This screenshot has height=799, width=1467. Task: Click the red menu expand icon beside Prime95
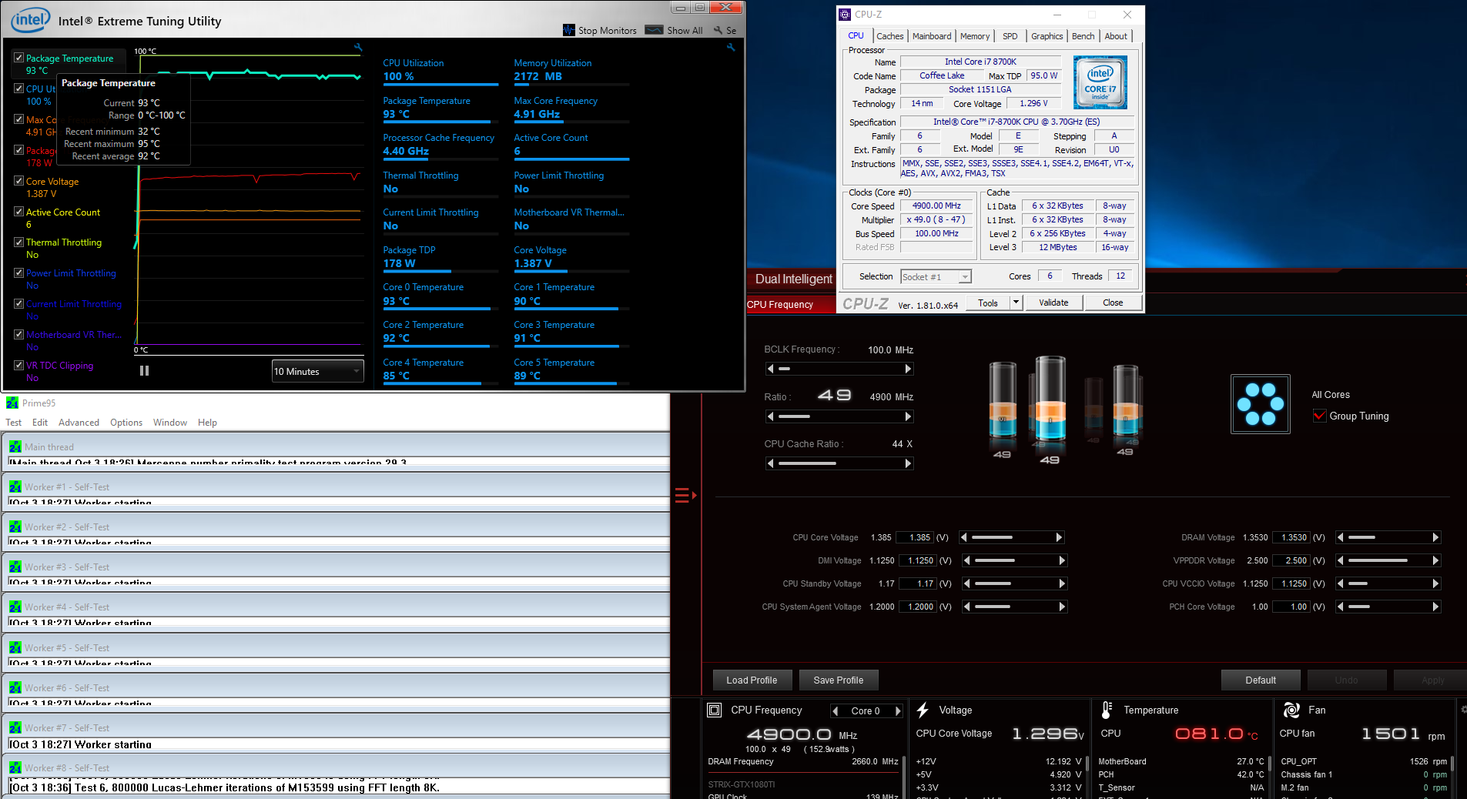(685, 496)
